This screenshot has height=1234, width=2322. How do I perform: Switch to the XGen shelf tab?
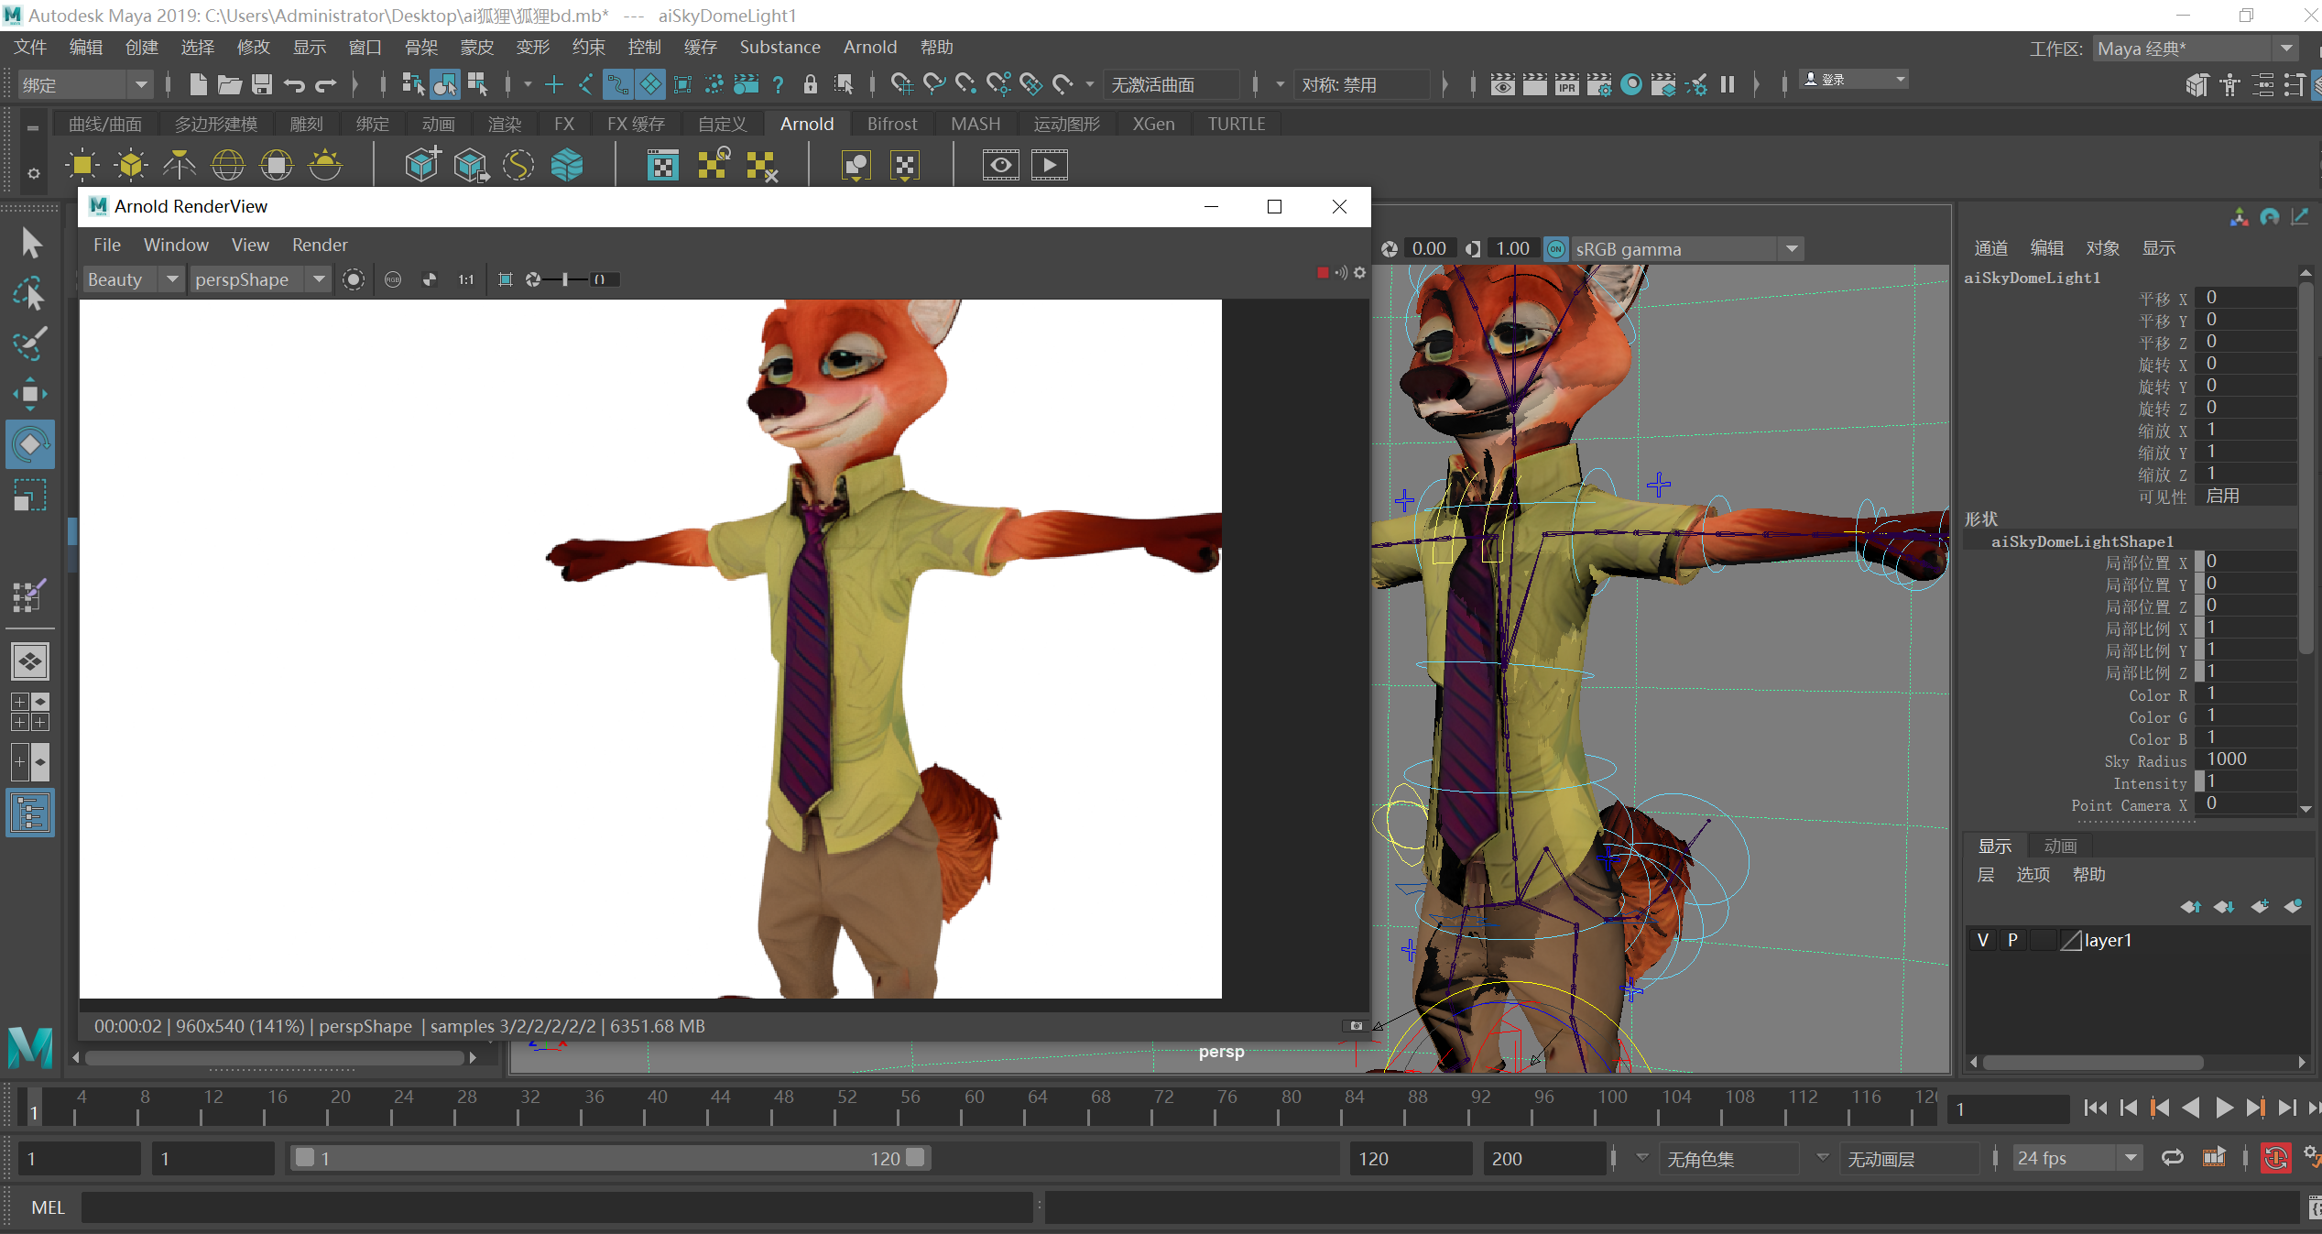point(1153,124)
